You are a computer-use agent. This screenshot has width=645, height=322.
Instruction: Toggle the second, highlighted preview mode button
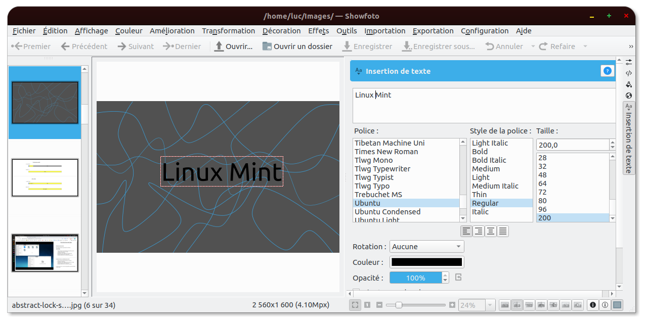(517, 305)
